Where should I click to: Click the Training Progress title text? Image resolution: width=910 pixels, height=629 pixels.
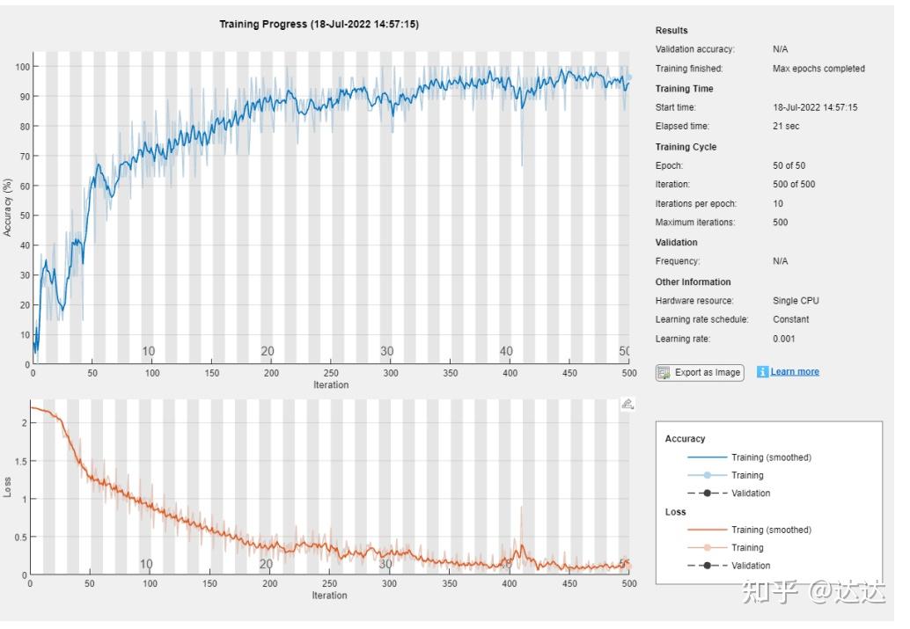click(x=319, y=25)
